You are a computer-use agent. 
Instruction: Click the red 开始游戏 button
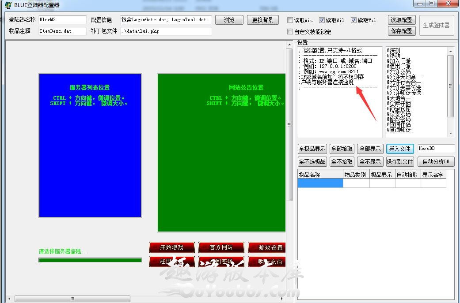tap(171, 247)
